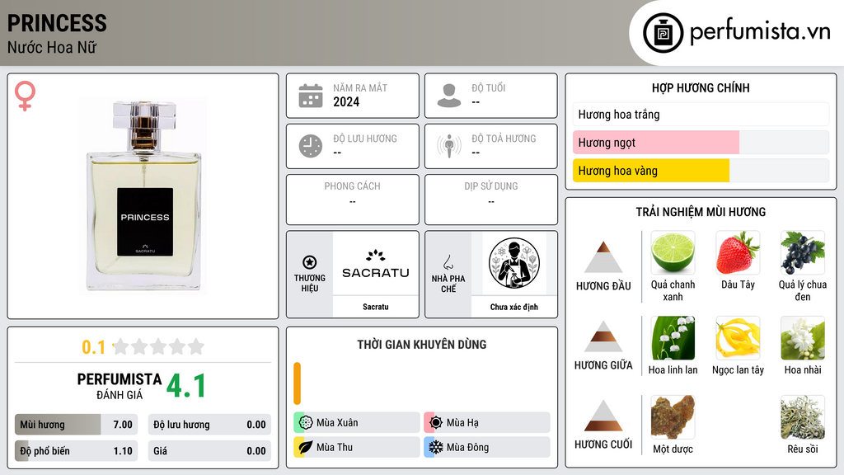Click the Mùa Đông snowflake icon
The width and height of the screenshot is (844, 475).
tap(436, 447)
